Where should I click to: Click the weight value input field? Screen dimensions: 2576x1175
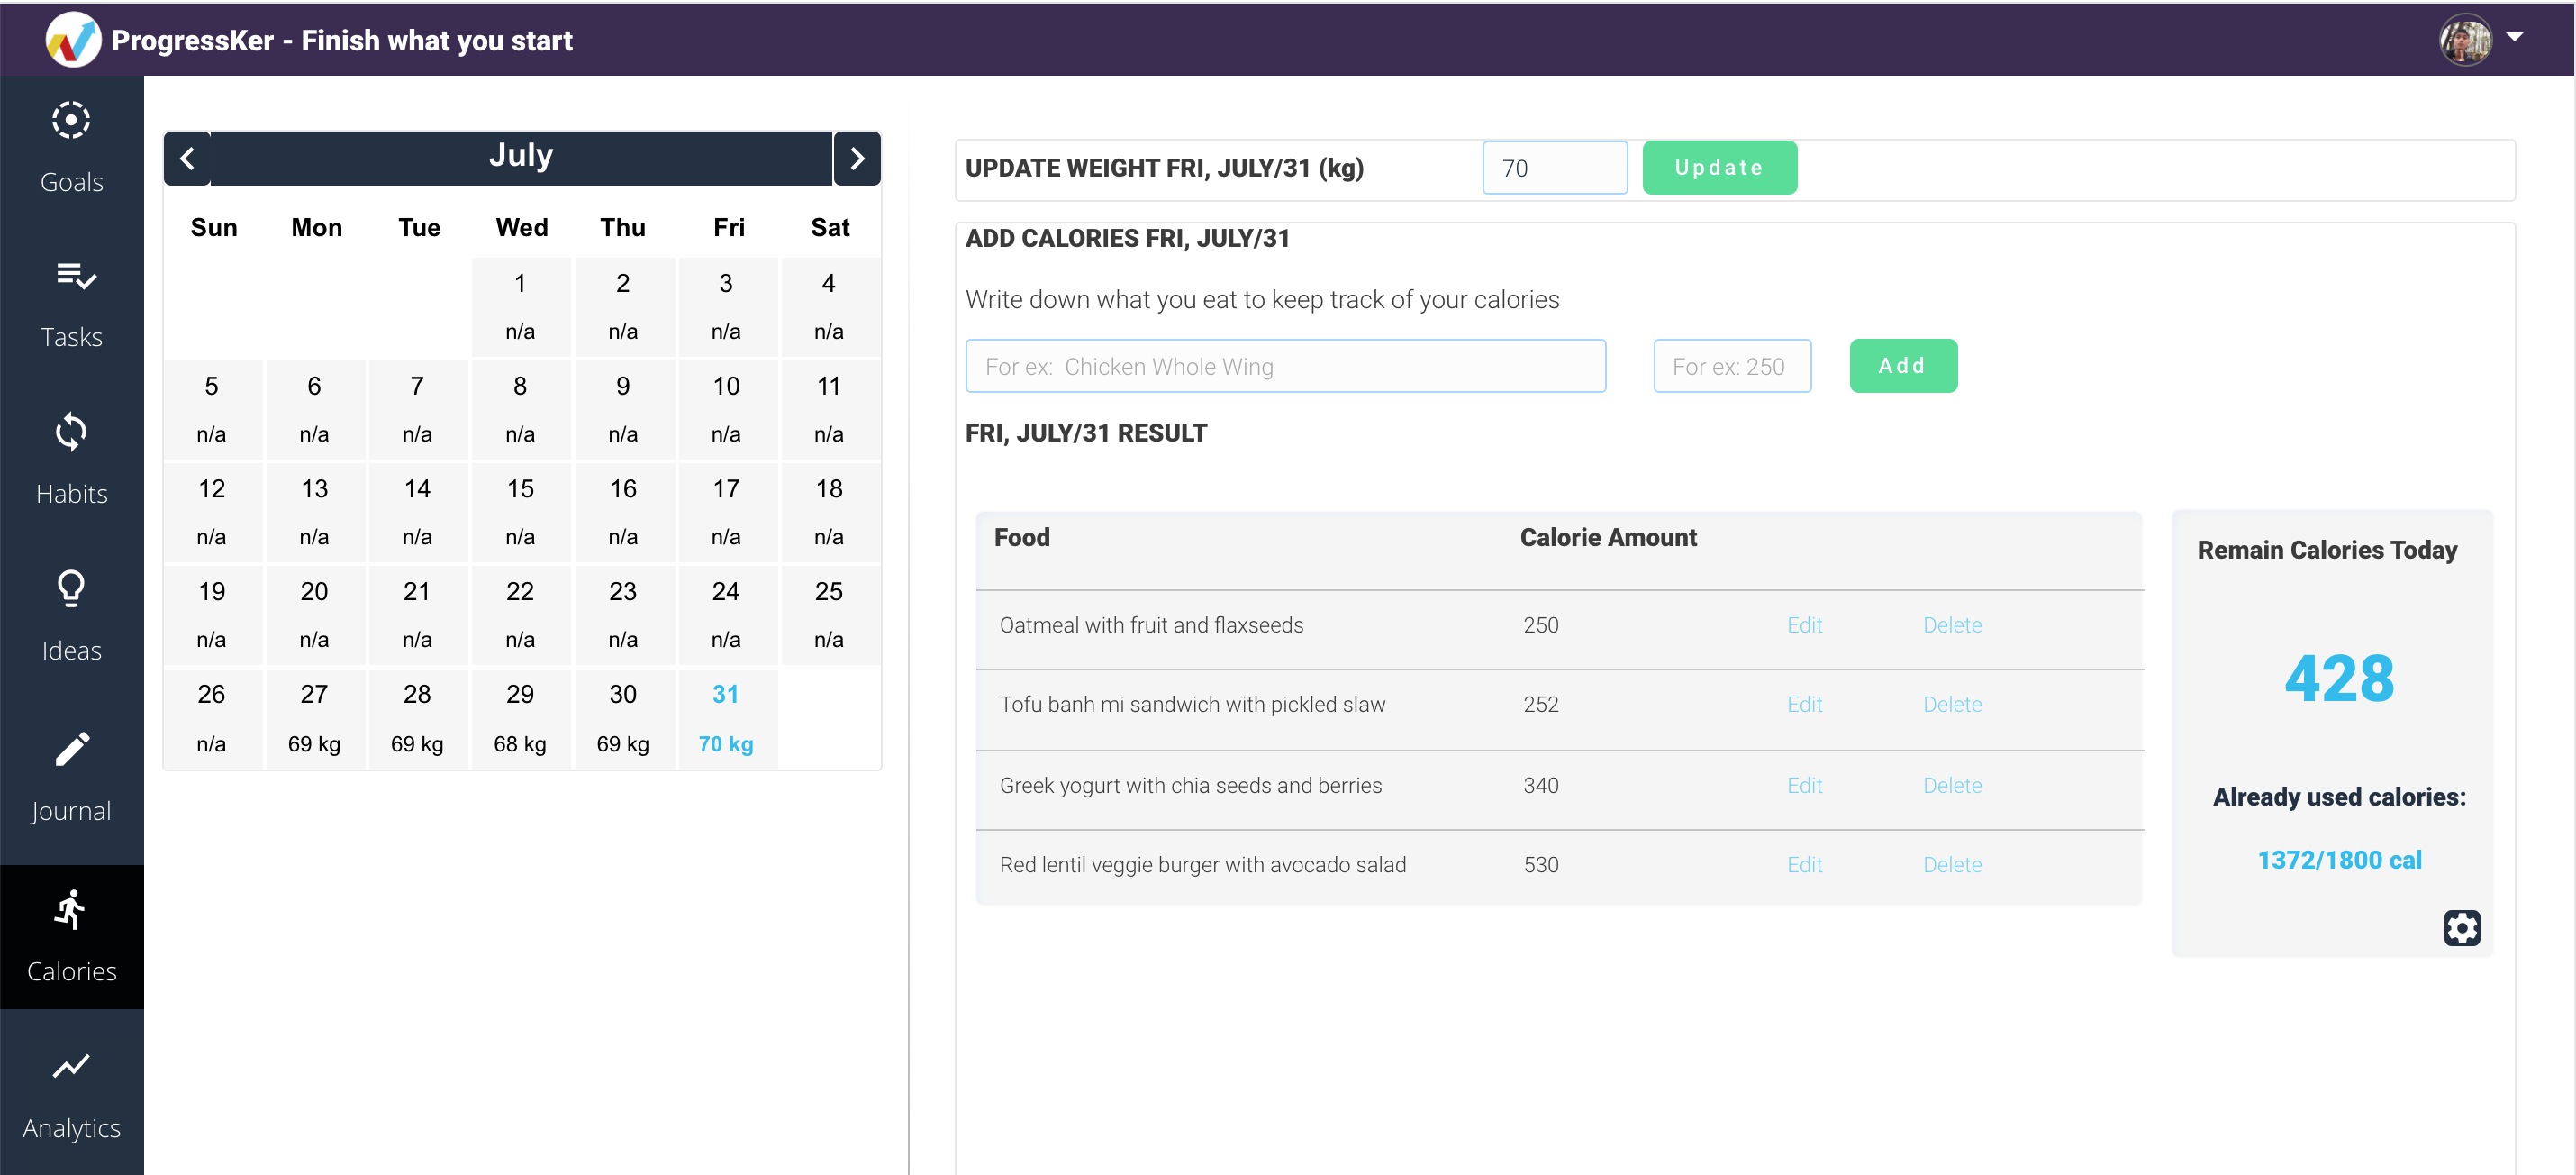pos(1554,168)
